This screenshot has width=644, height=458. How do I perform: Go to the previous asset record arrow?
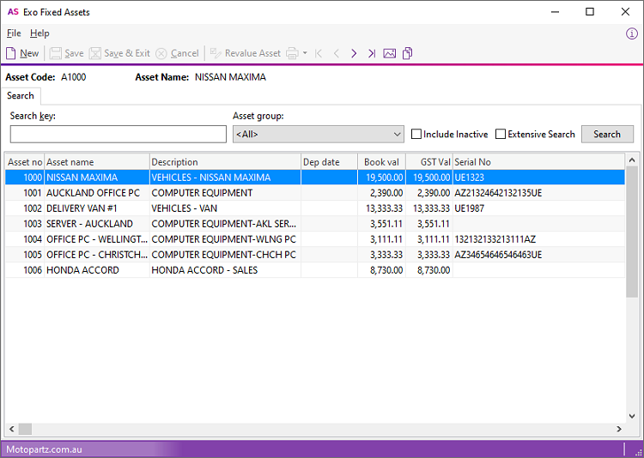(336, 53)
